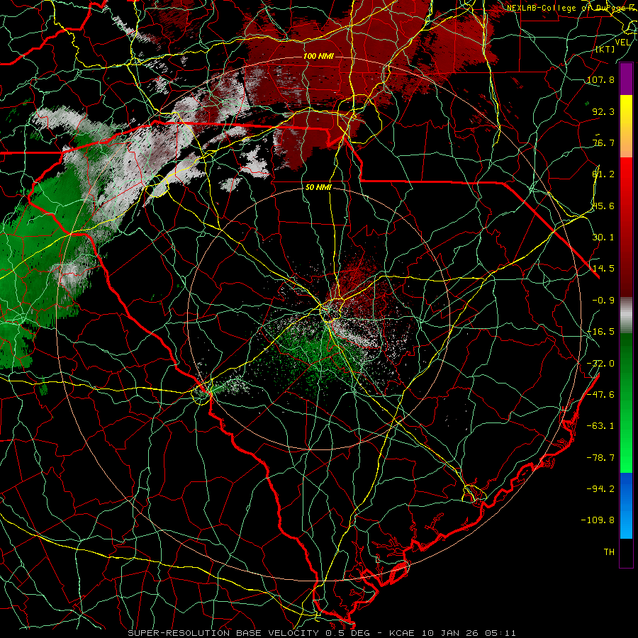The width and height of the screenshot is (638, 638).
Task: Click the "SUPER-RESOLUTION BASE VELOCITY" caption text
Action: click(x=223, y=633)
